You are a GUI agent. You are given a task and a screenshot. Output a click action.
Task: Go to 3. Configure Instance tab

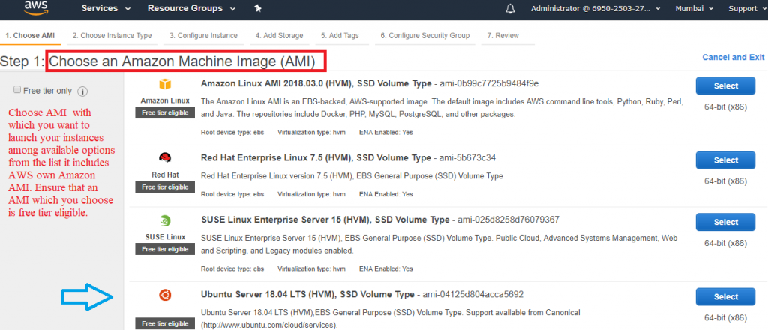click(x=204, y=36)
